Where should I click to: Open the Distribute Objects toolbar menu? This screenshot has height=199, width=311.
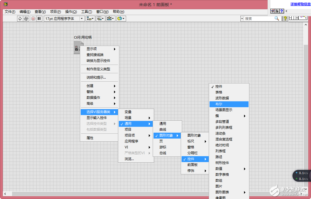click(100, 19)
